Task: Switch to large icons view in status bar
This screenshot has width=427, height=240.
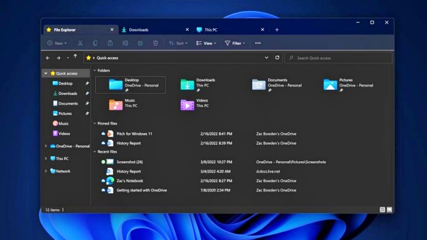Action: [x=390, y=210]
